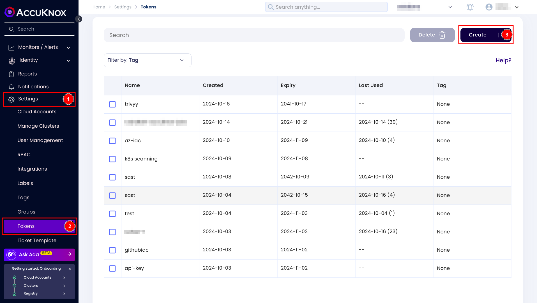The height and width of the screenshot is (303, 537).
Task: Click the githubiac token name
Action: click(137, 250)
